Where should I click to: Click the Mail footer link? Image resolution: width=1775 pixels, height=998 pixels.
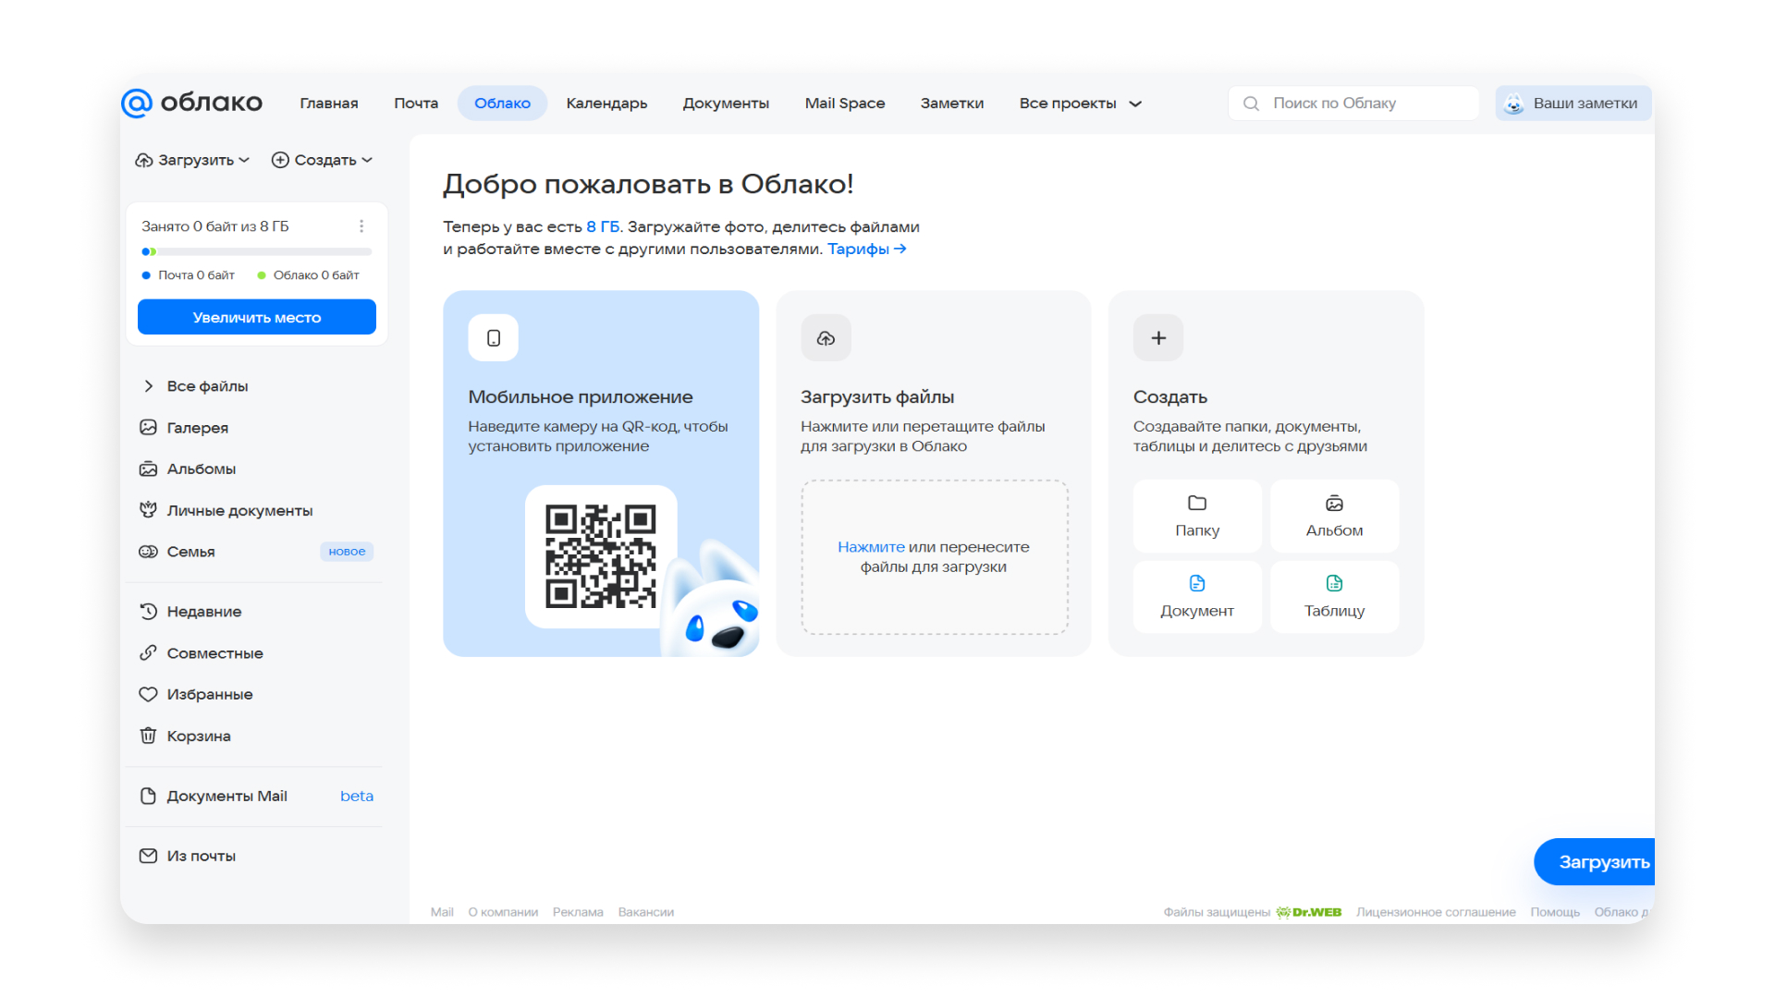442,912
